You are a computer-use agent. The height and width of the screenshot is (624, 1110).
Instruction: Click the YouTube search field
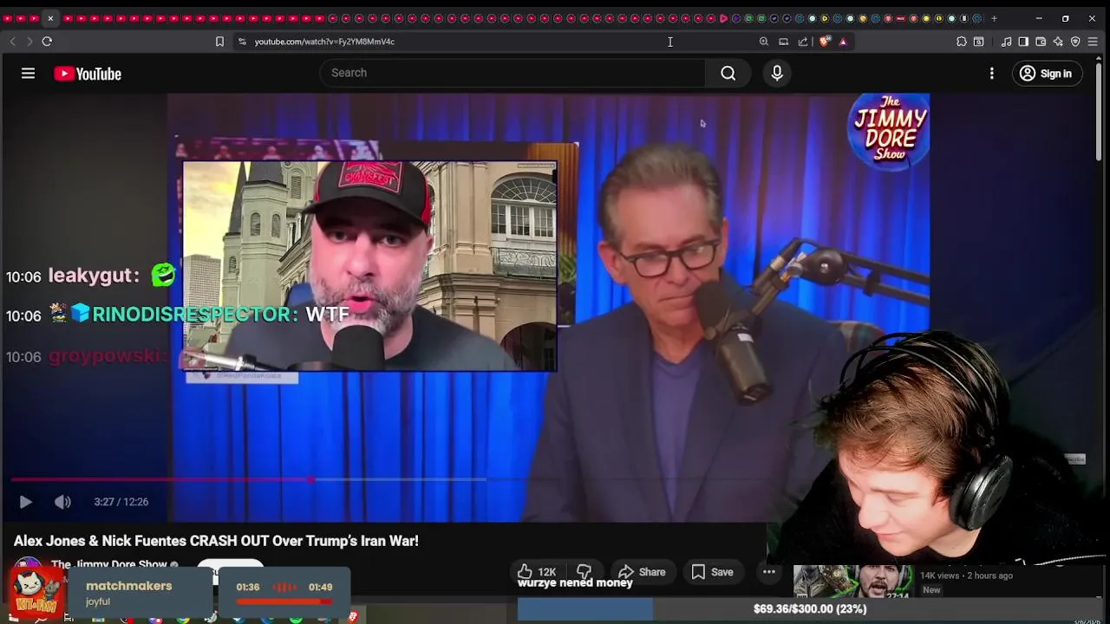(513, 73)
